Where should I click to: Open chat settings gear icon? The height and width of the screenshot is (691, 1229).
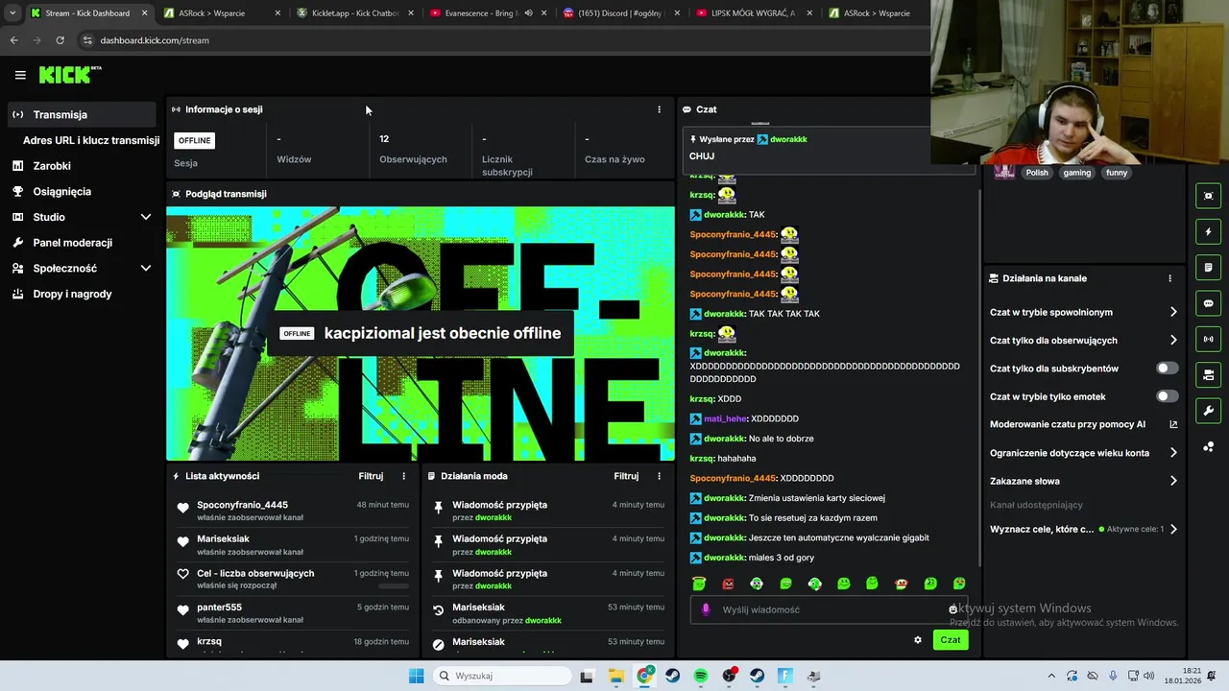918,640
